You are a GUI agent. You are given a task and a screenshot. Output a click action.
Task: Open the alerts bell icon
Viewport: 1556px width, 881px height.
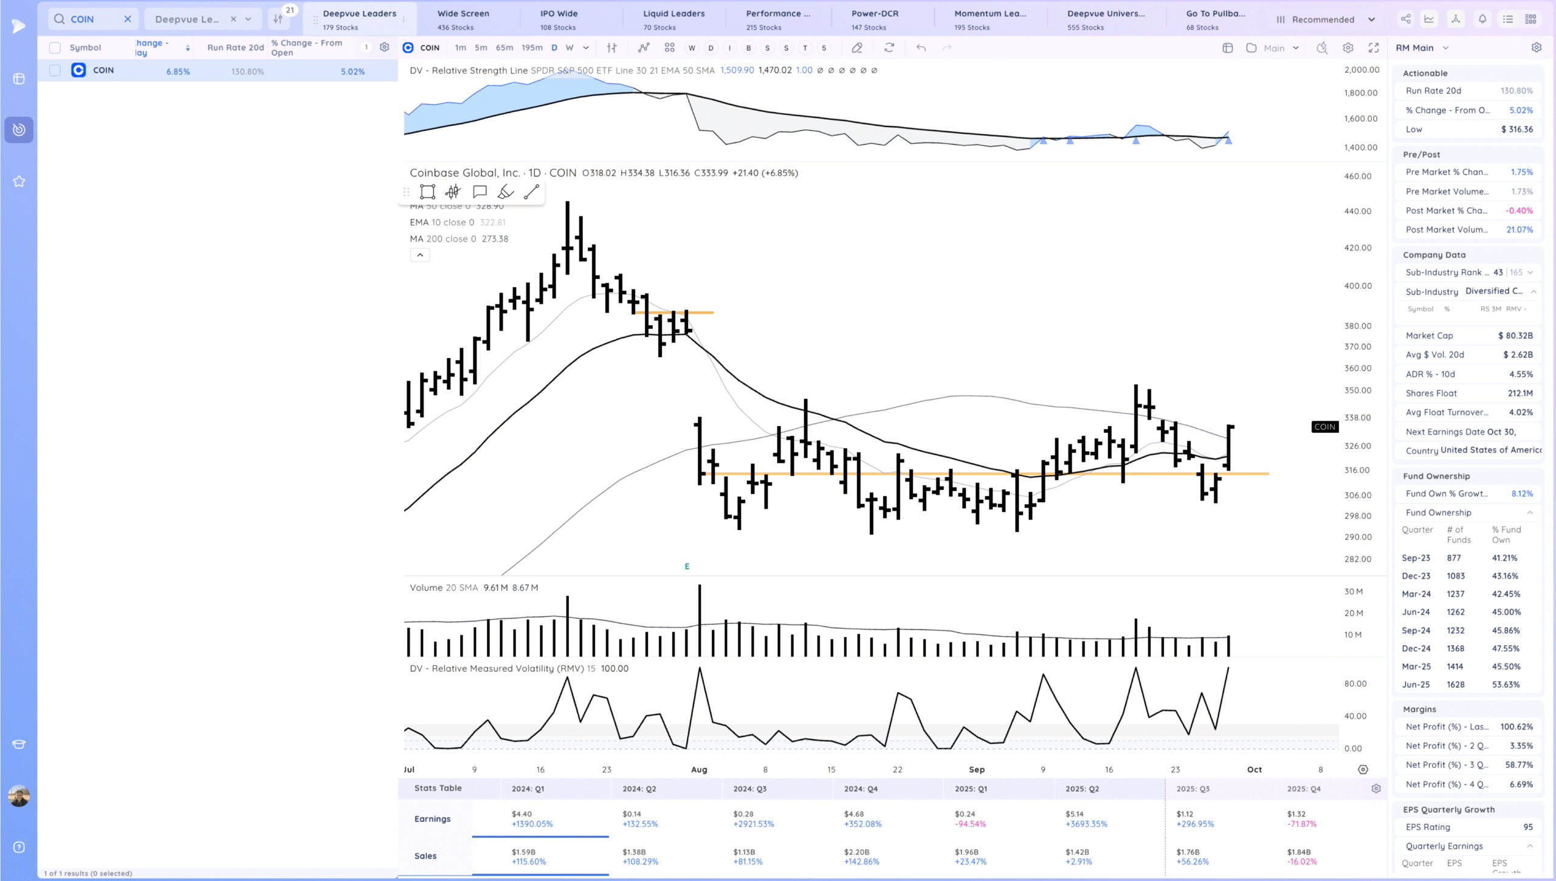[1482, 19]
